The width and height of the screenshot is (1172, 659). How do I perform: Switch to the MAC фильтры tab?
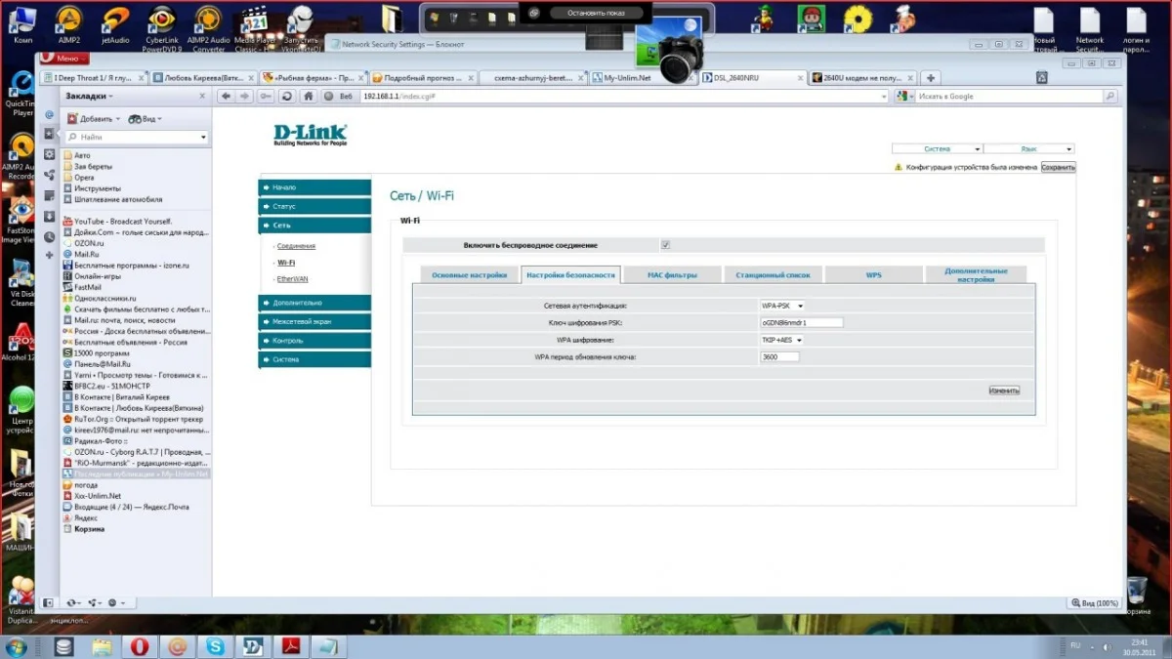(672, 275)
